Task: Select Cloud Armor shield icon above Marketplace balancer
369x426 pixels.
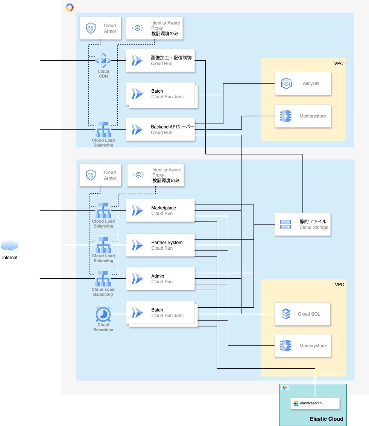Action: pyautogui.click(x=91, y=175)
